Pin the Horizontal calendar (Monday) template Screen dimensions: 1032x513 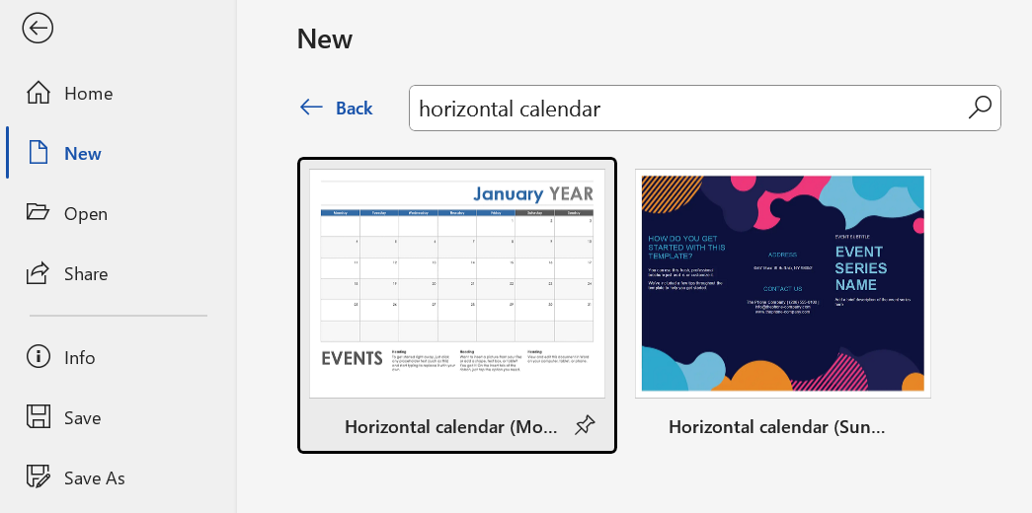[x=584, y=426]
